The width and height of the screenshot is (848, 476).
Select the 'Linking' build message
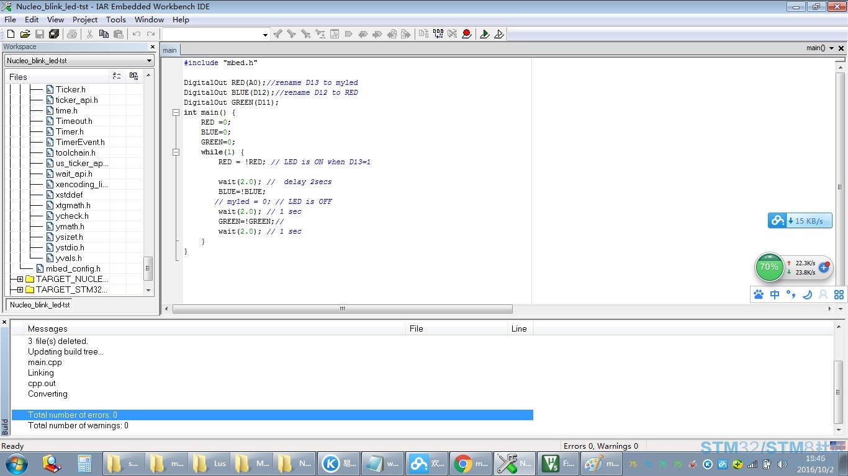[x=41, y=372]
